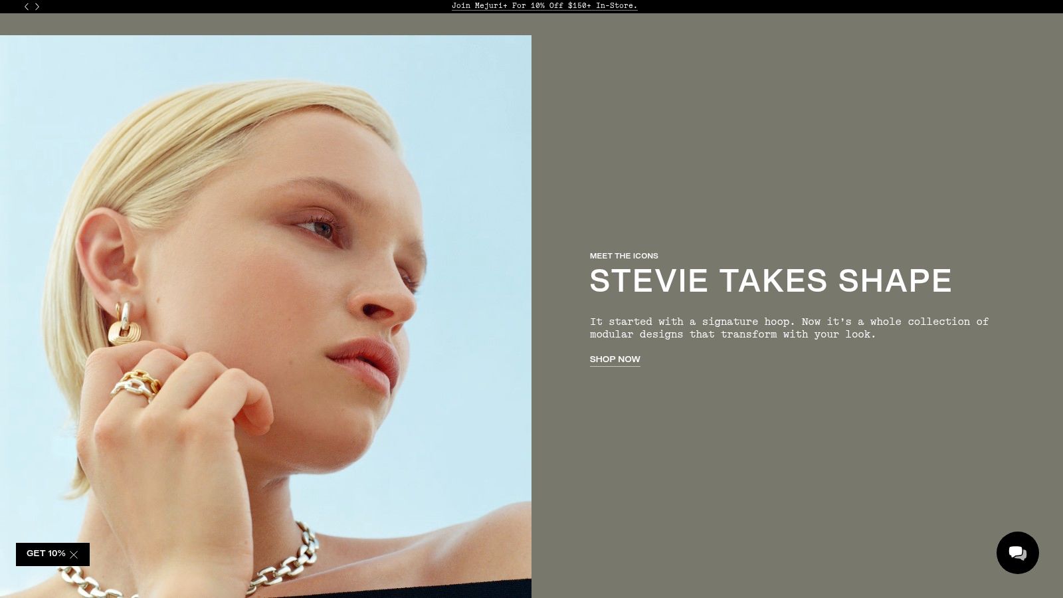This screenshot has width=1063, height=598.
Task: Click the gold hoop earring in the photo
Action: [124, 324]
